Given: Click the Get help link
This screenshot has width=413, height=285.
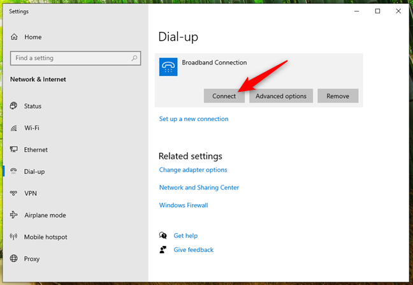Looking at the screenshot, I should click(x=185, y=235).
